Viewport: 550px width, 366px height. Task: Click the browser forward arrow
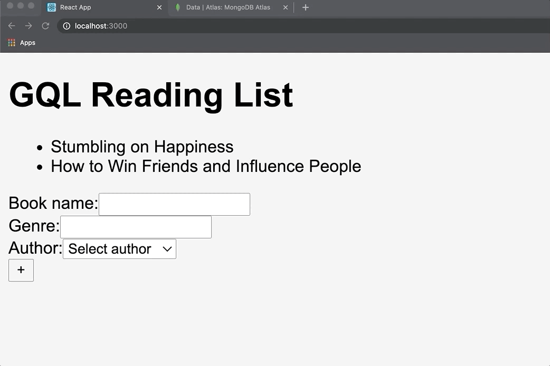click(x=29, y=26)
